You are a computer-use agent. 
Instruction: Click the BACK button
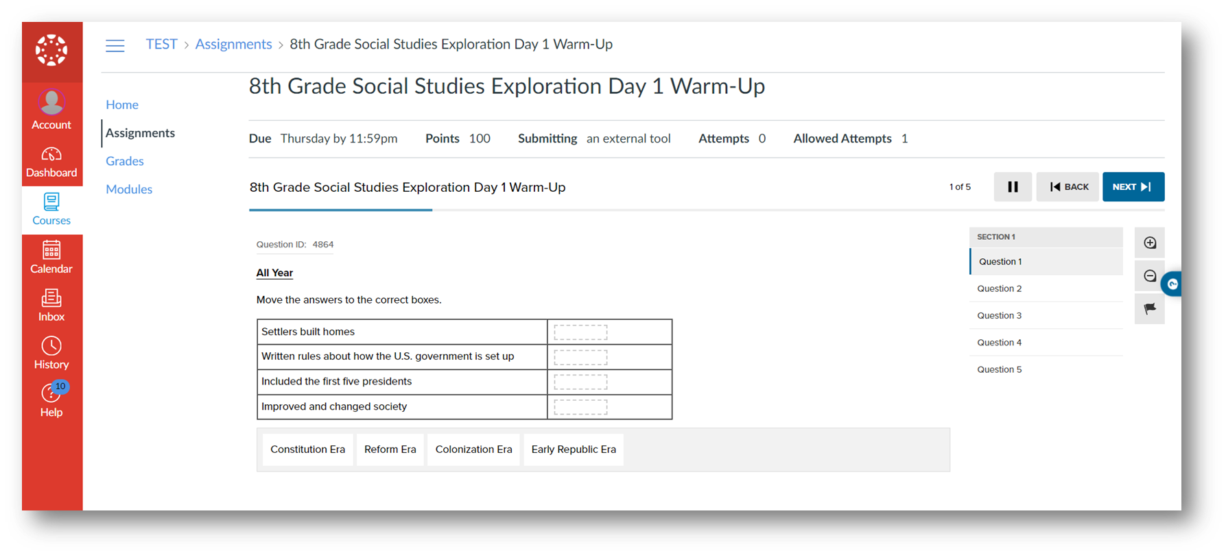[1068, 187]
